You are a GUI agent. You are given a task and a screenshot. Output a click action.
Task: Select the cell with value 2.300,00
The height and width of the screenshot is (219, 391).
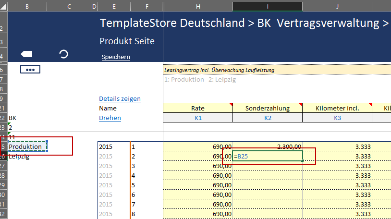(x=268, y=146)
